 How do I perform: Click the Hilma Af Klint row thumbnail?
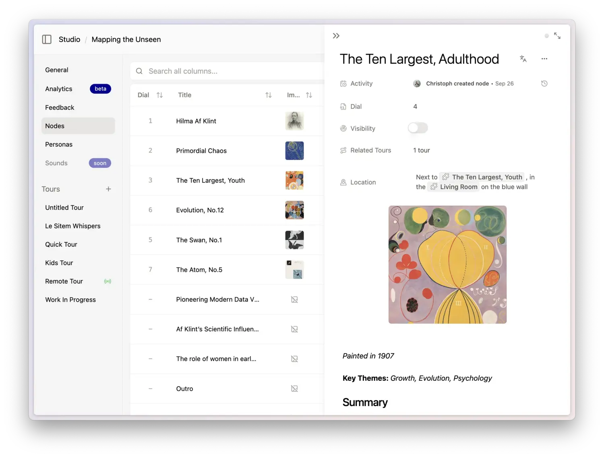(x=294, y=121)
